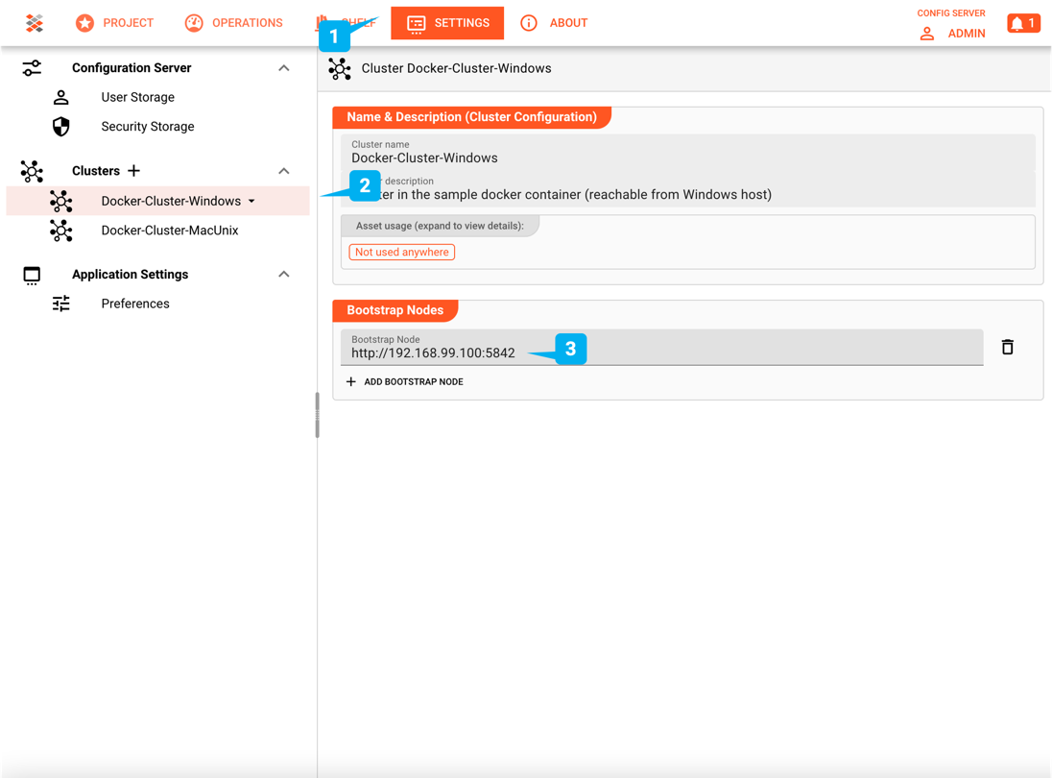Click the Clusters section cluster icon
The height and width of the screenshot is (778, 1052).
pyautogui.click(x=32, y=170)
